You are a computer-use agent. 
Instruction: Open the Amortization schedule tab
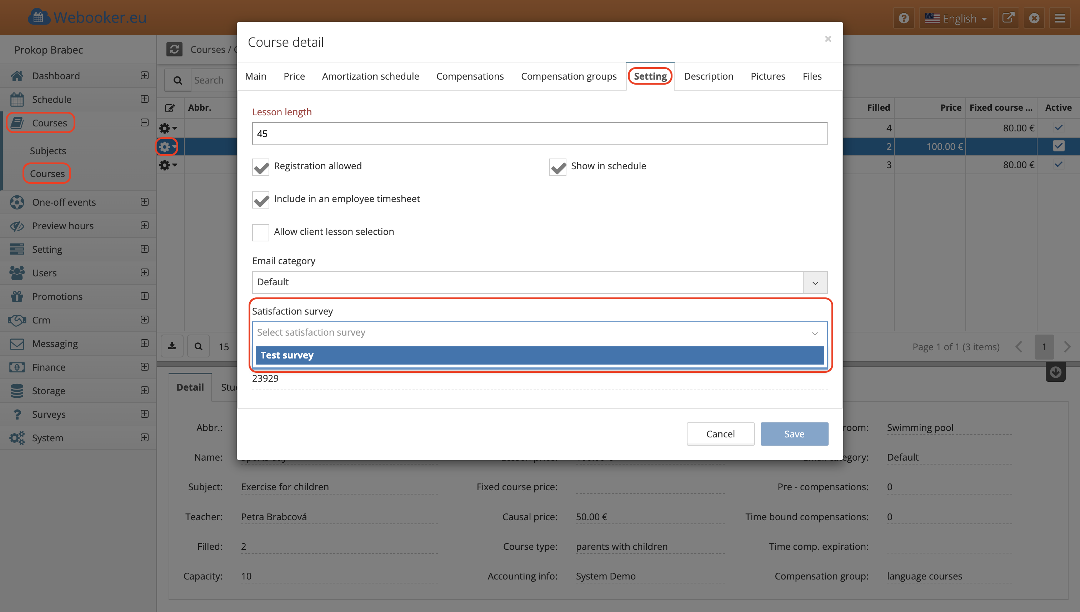tap(370, 76)
